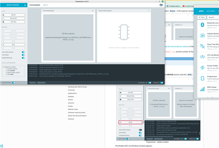The height and width of the screenshot is (148, 219).
Task: Focus the Search field in launcher
Action: click(213, 17)
